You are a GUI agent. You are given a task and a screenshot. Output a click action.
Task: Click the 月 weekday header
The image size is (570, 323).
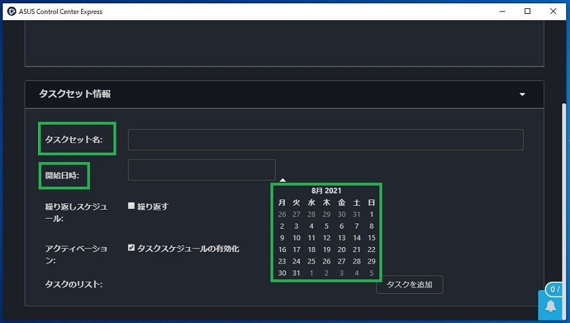[x=282, y=203]
